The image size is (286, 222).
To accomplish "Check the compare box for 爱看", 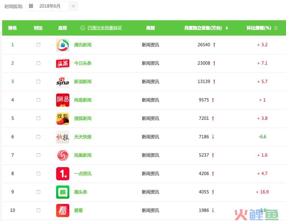I will click(x=38, y=210).
